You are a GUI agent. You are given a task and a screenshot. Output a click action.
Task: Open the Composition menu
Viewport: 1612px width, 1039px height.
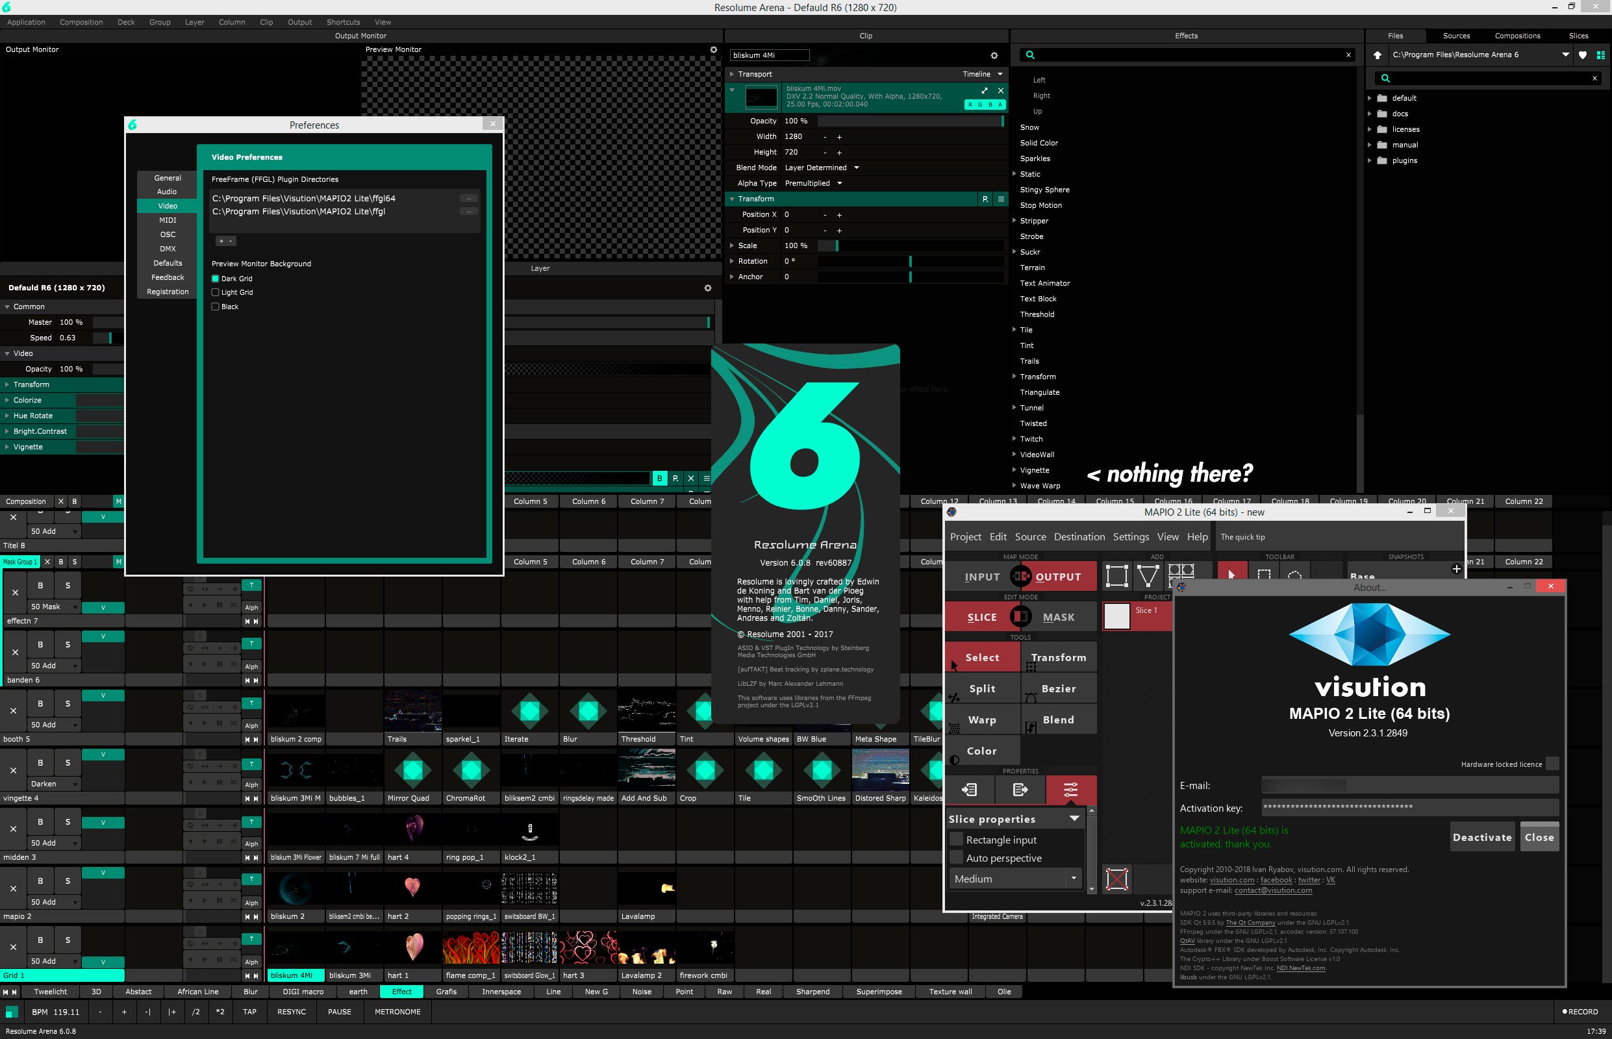81,22
